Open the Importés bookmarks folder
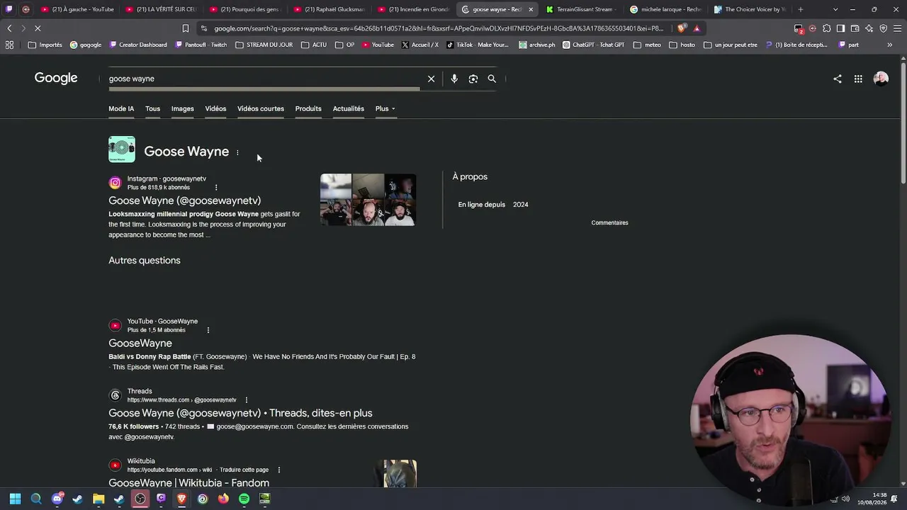This screenshot has height=510, width=907. tap(45, 45)
